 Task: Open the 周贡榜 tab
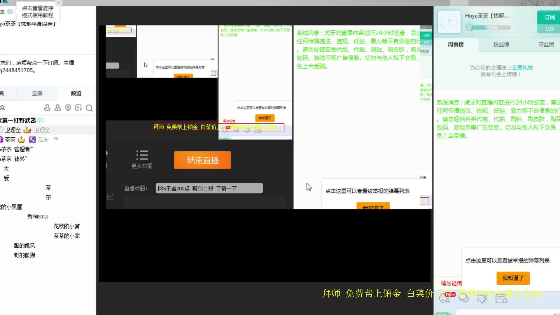pos(455,45)
